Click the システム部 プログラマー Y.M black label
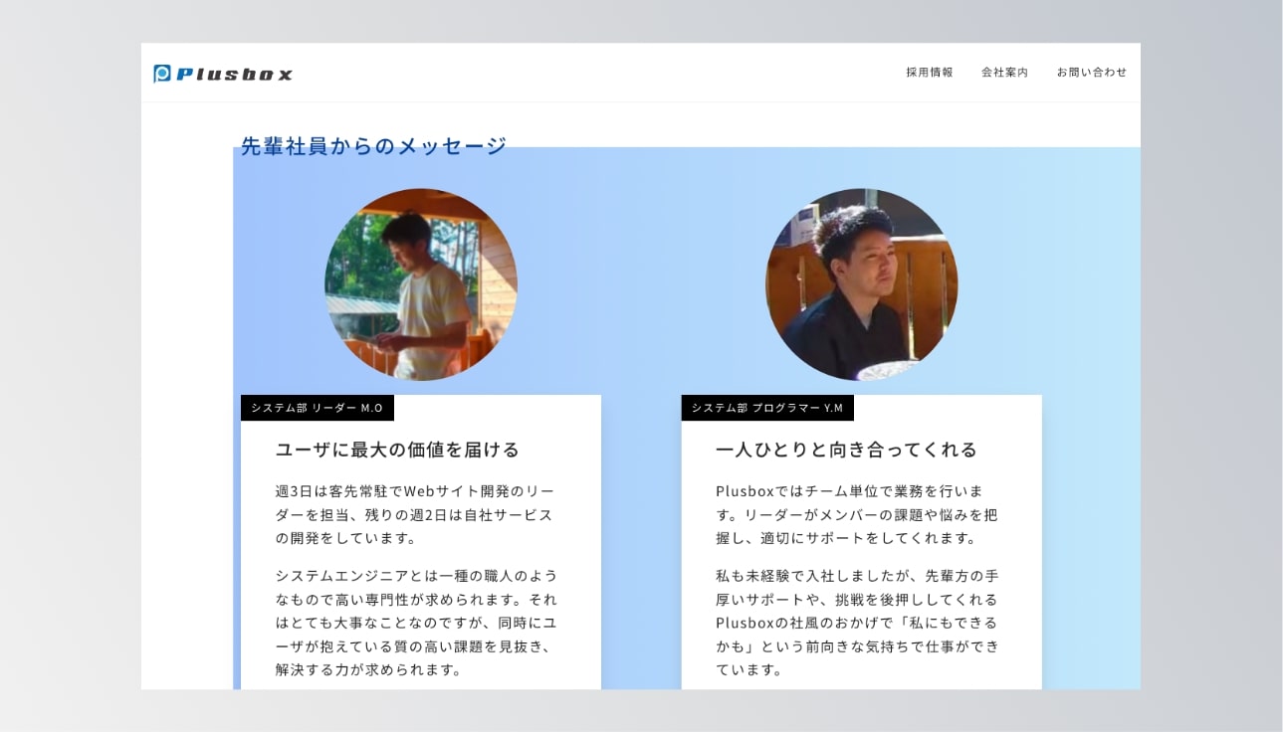Viewport: 1283px width, 732px height. pos(766,408)
